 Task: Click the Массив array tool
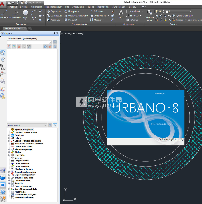(96, 20)
